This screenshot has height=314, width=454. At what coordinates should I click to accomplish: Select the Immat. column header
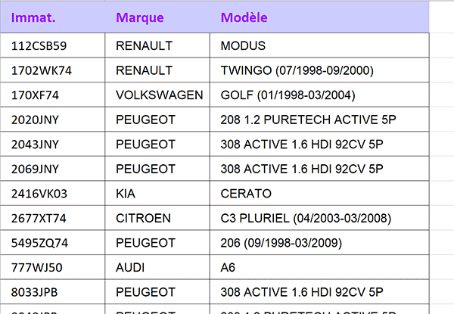click(52, 17)
